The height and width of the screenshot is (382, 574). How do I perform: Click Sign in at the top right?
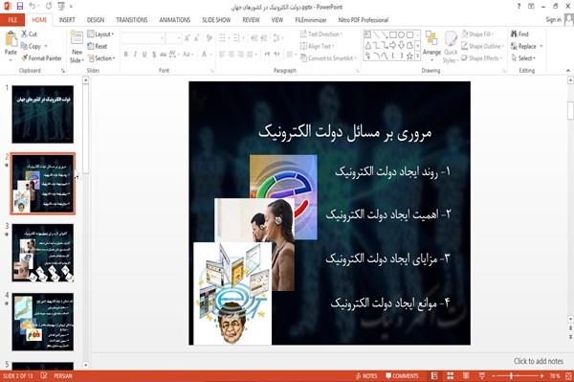tap(553, 19)
